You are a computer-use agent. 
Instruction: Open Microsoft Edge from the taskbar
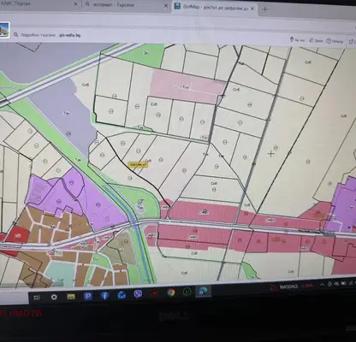click(x=204, y=291)
